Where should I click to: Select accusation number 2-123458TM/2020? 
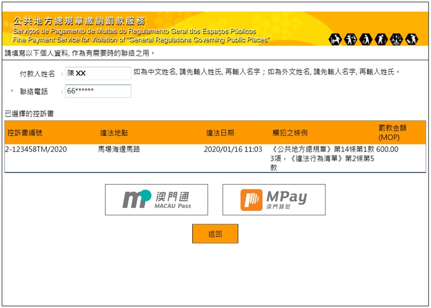click(36, 149)
